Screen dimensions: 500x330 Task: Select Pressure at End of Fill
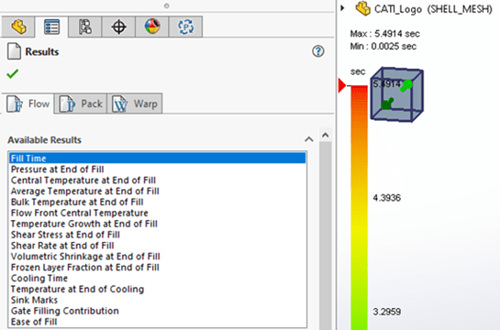click(x=157, y=170)
